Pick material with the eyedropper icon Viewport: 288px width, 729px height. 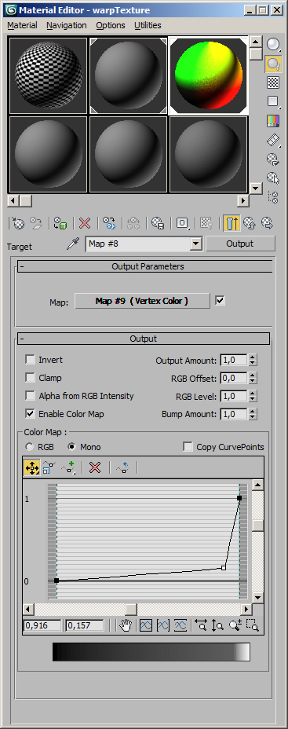[73, 244]
